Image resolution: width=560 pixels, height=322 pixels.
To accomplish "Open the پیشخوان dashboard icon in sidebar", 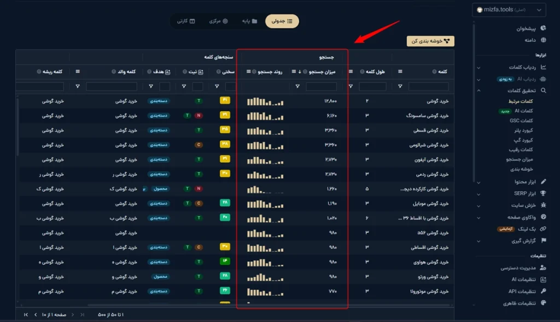I will point(543,28).
